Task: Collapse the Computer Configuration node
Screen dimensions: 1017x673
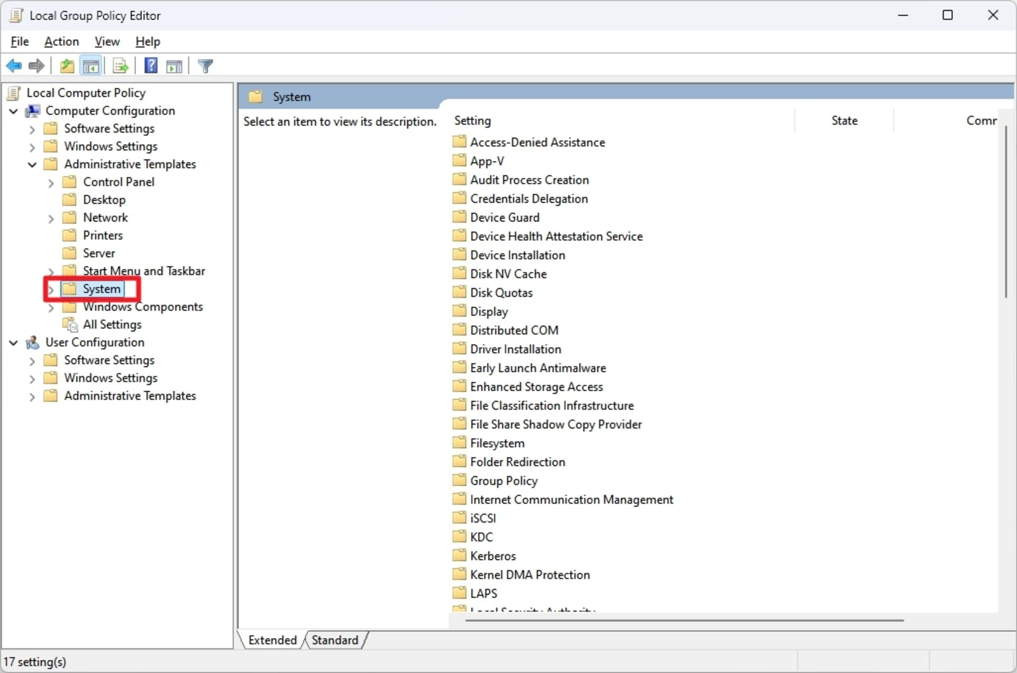Action: tap(13, 111)
